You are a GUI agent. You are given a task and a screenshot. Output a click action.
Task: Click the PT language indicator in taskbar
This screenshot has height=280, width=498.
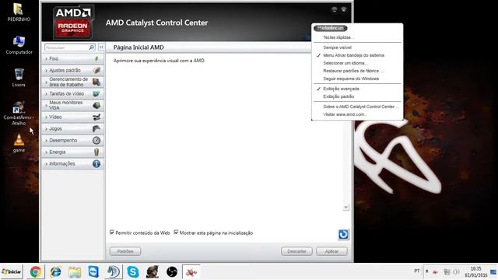[x=417, y=271]
